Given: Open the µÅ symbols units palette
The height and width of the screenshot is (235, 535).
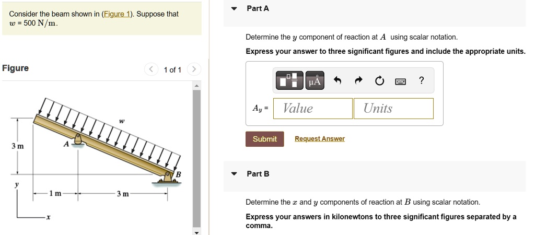Looking at the screenshot, I should coord(315,80).
